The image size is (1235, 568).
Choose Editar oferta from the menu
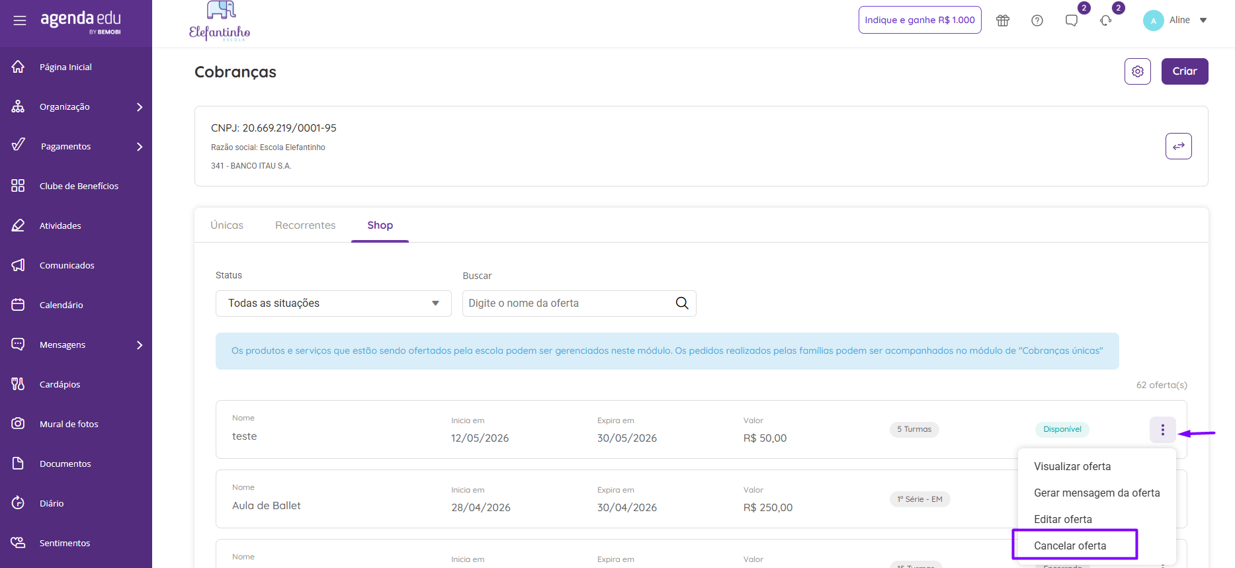click(x=1063, y=520)
